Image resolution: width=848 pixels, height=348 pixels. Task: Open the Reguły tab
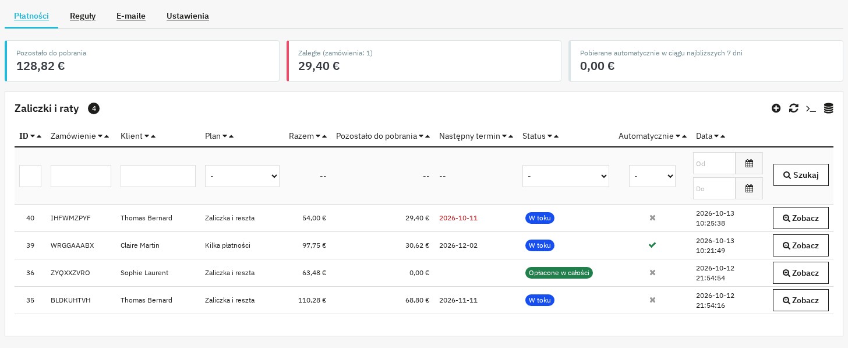pos(83,16)
